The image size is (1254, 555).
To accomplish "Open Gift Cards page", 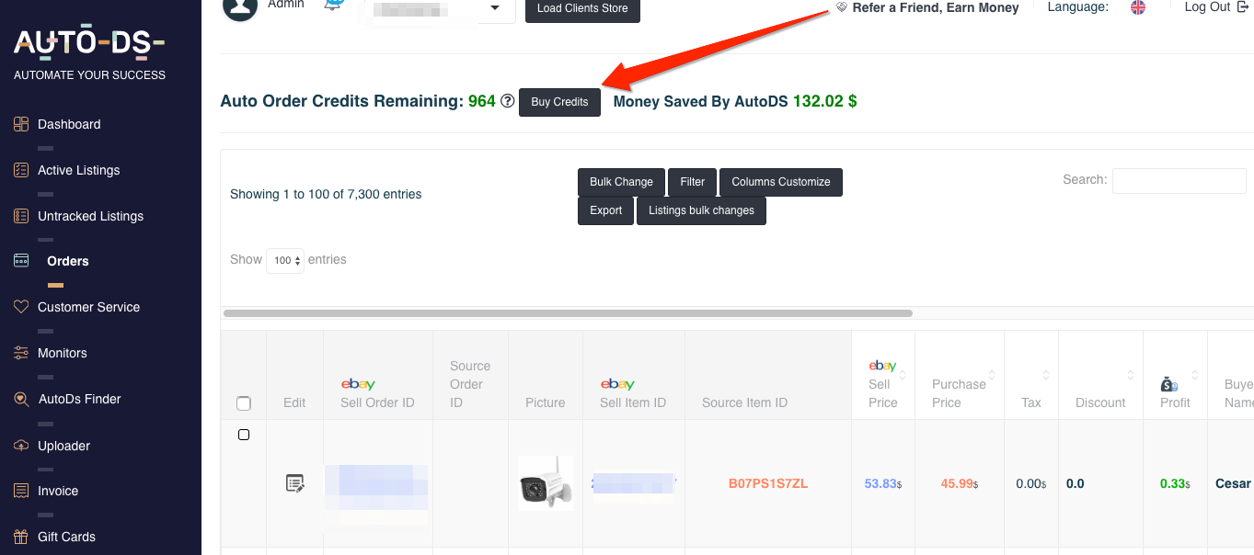I will coord(66,537).
